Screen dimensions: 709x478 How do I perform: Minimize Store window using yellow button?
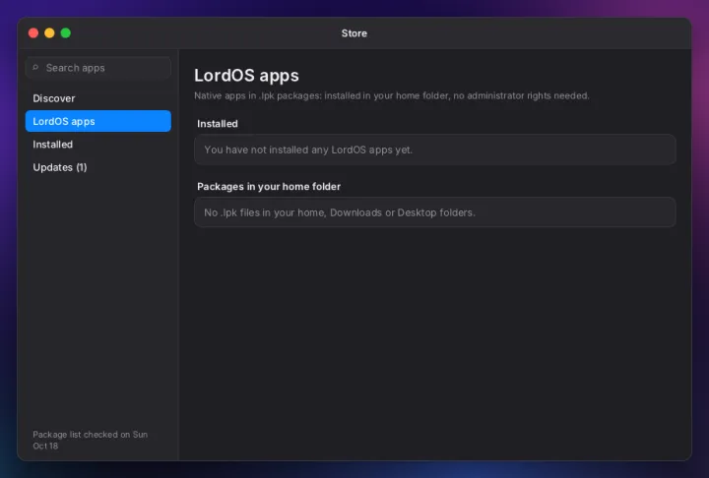click(50, 33)
